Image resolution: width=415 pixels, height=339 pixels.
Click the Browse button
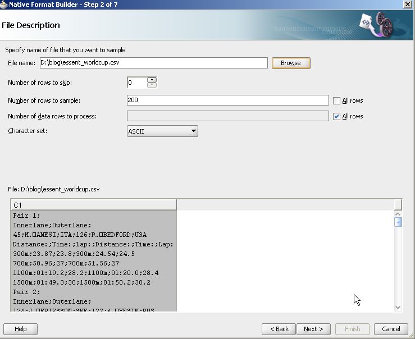(x=291, y=63)
